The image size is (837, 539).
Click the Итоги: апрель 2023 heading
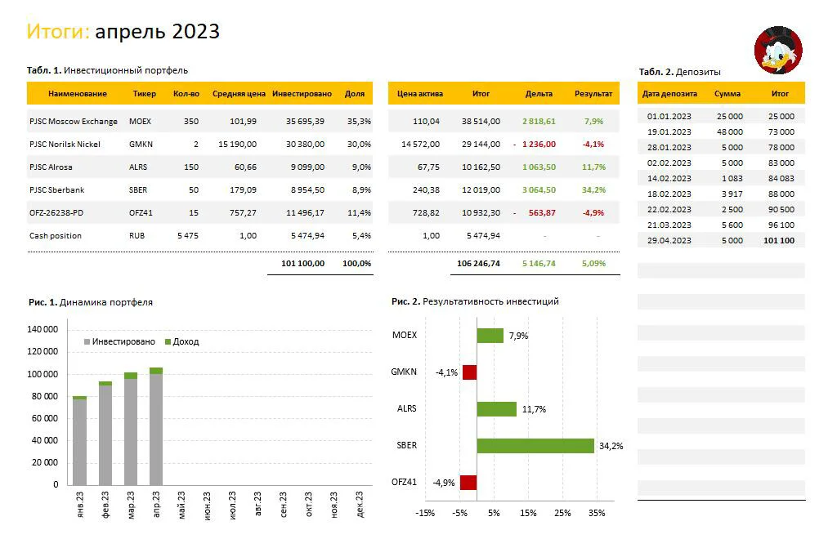[123, 32]
